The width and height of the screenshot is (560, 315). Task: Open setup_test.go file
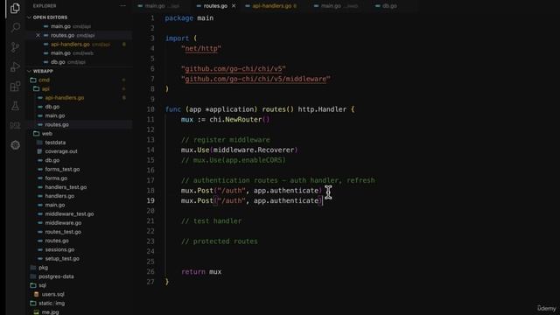(62, 259)
